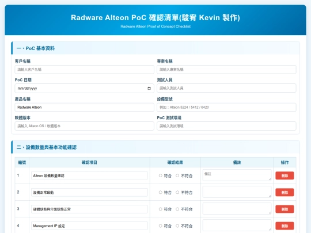Click the 操作 column header
The image size is (311, 233).
pyautogui.click(x=285, y=162)
